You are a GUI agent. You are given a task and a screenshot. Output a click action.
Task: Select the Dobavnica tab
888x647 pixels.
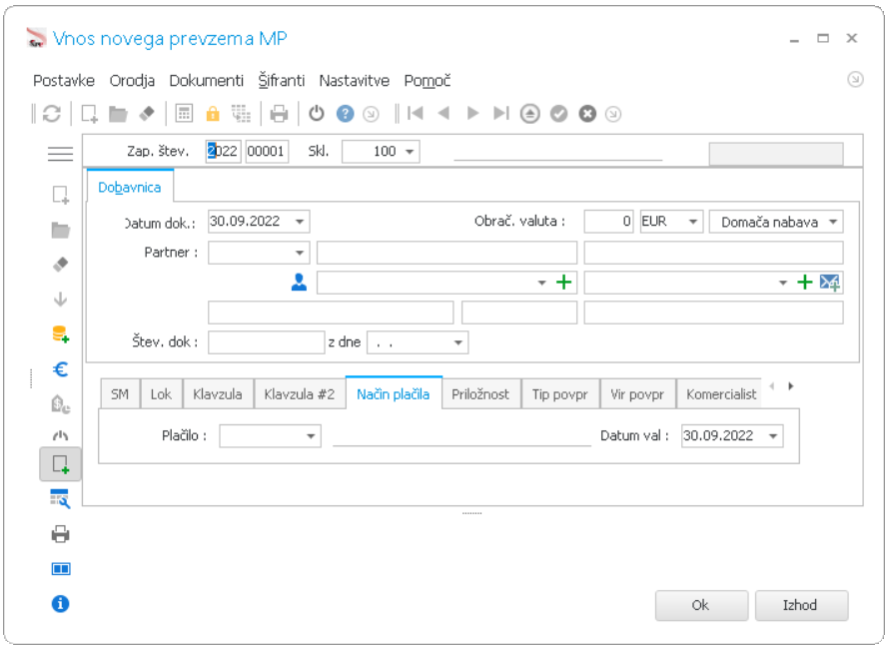130,187
